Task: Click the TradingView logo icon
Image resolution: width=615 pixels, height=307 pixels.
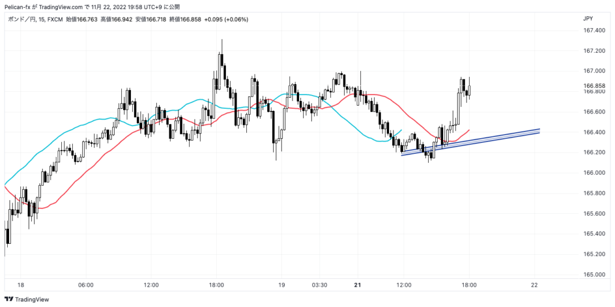Action: tap(8, 299)
